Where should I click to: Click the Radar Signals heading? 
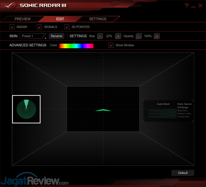[184, 104]
